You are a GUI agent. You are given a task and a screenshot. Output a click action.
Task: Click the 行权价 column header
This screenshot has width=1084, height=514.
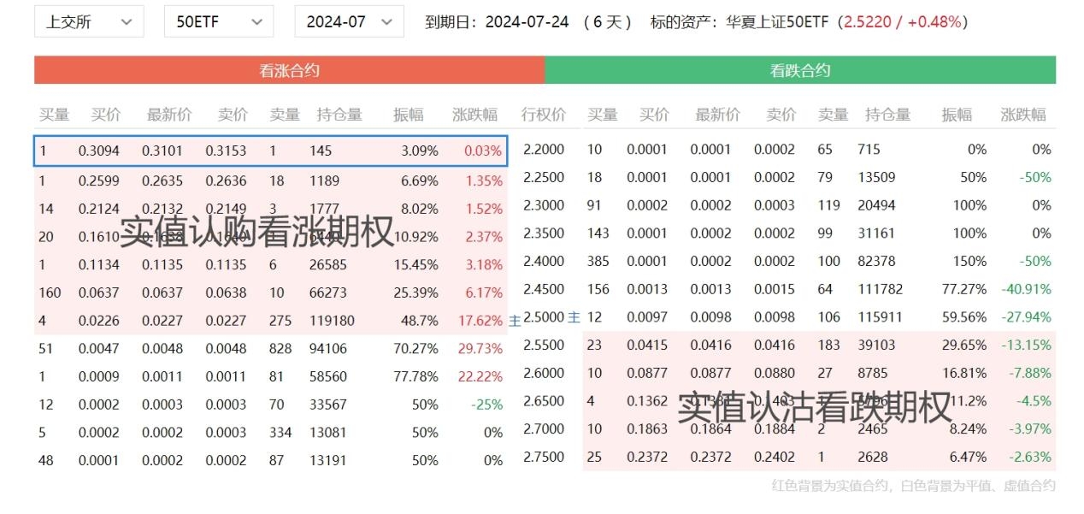point(544,114)
